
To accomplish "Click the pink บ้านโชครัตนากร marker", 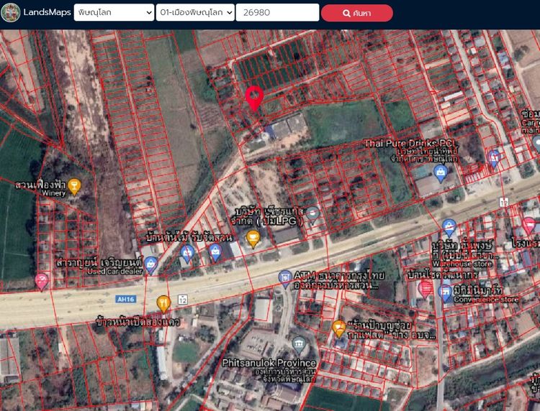I will 426,289.
